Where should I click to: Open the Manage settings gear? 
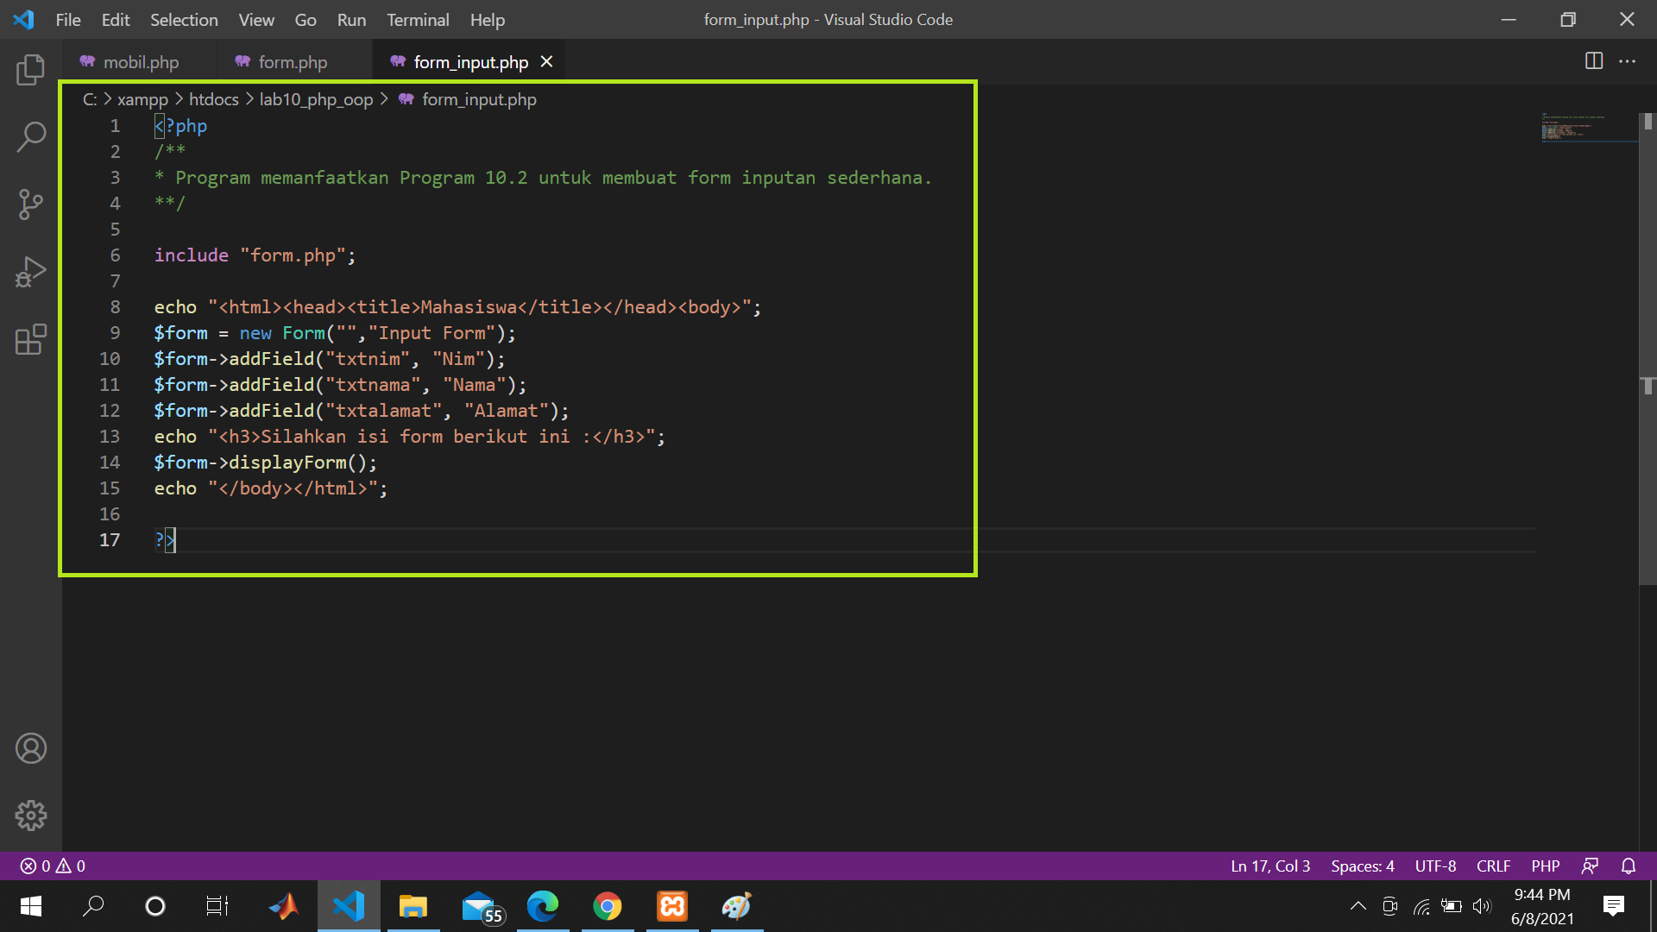[x=31, y=815]
